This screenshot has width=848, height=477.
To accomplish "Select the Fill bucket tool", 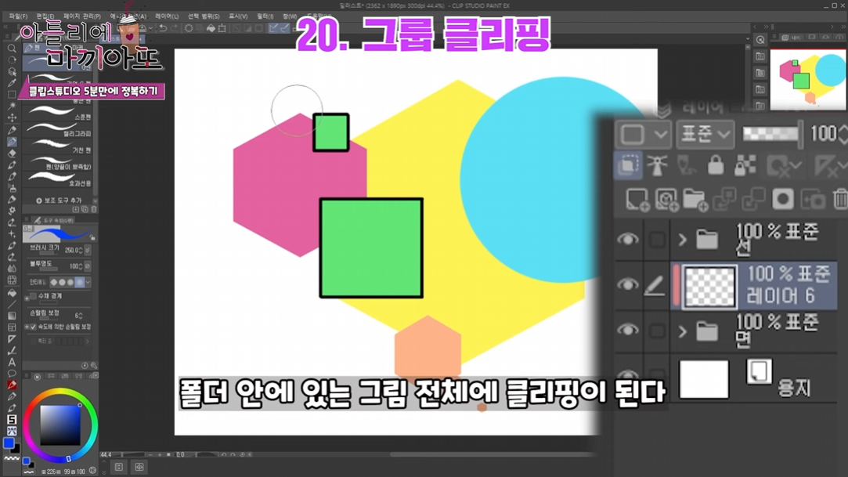I will 12,293.
